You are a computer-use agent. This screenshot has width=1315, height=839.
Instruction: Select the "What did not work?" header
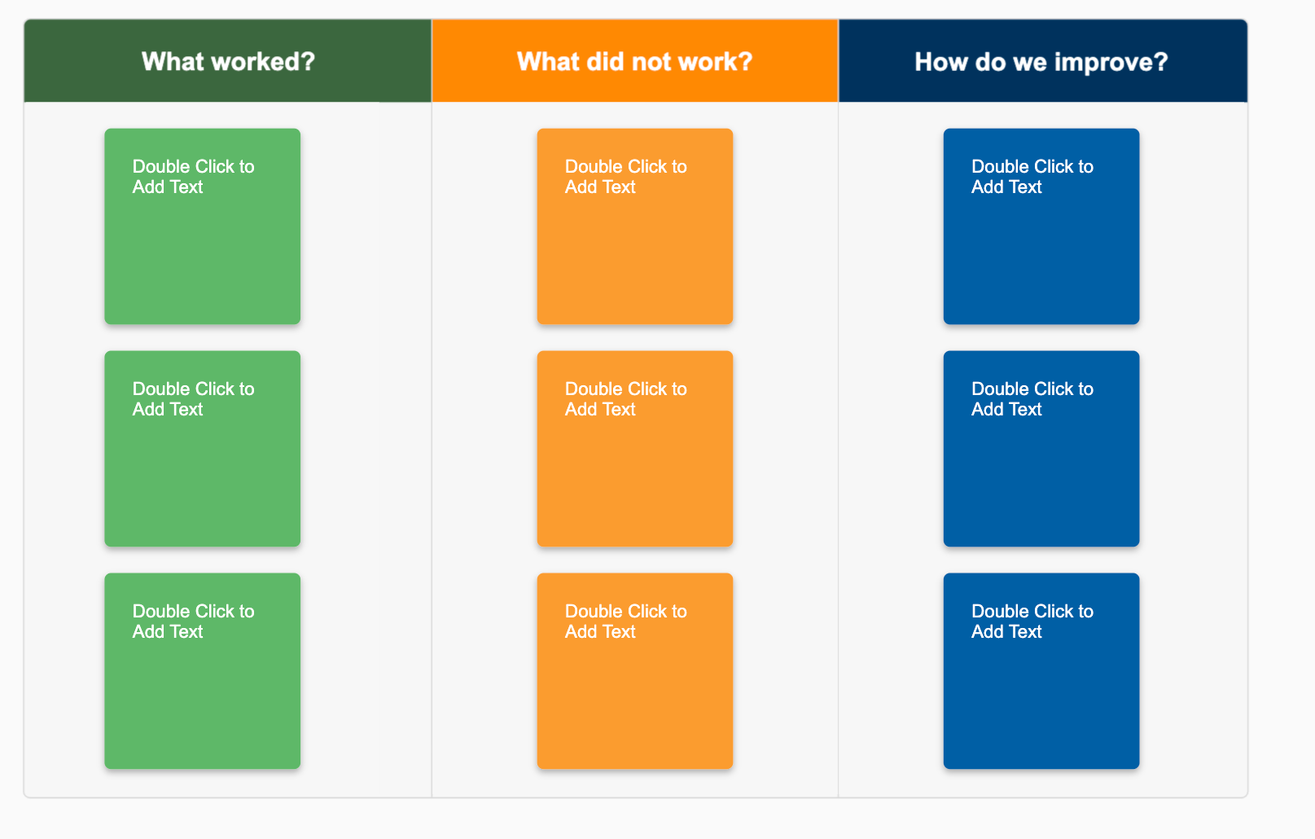point(634,62)
